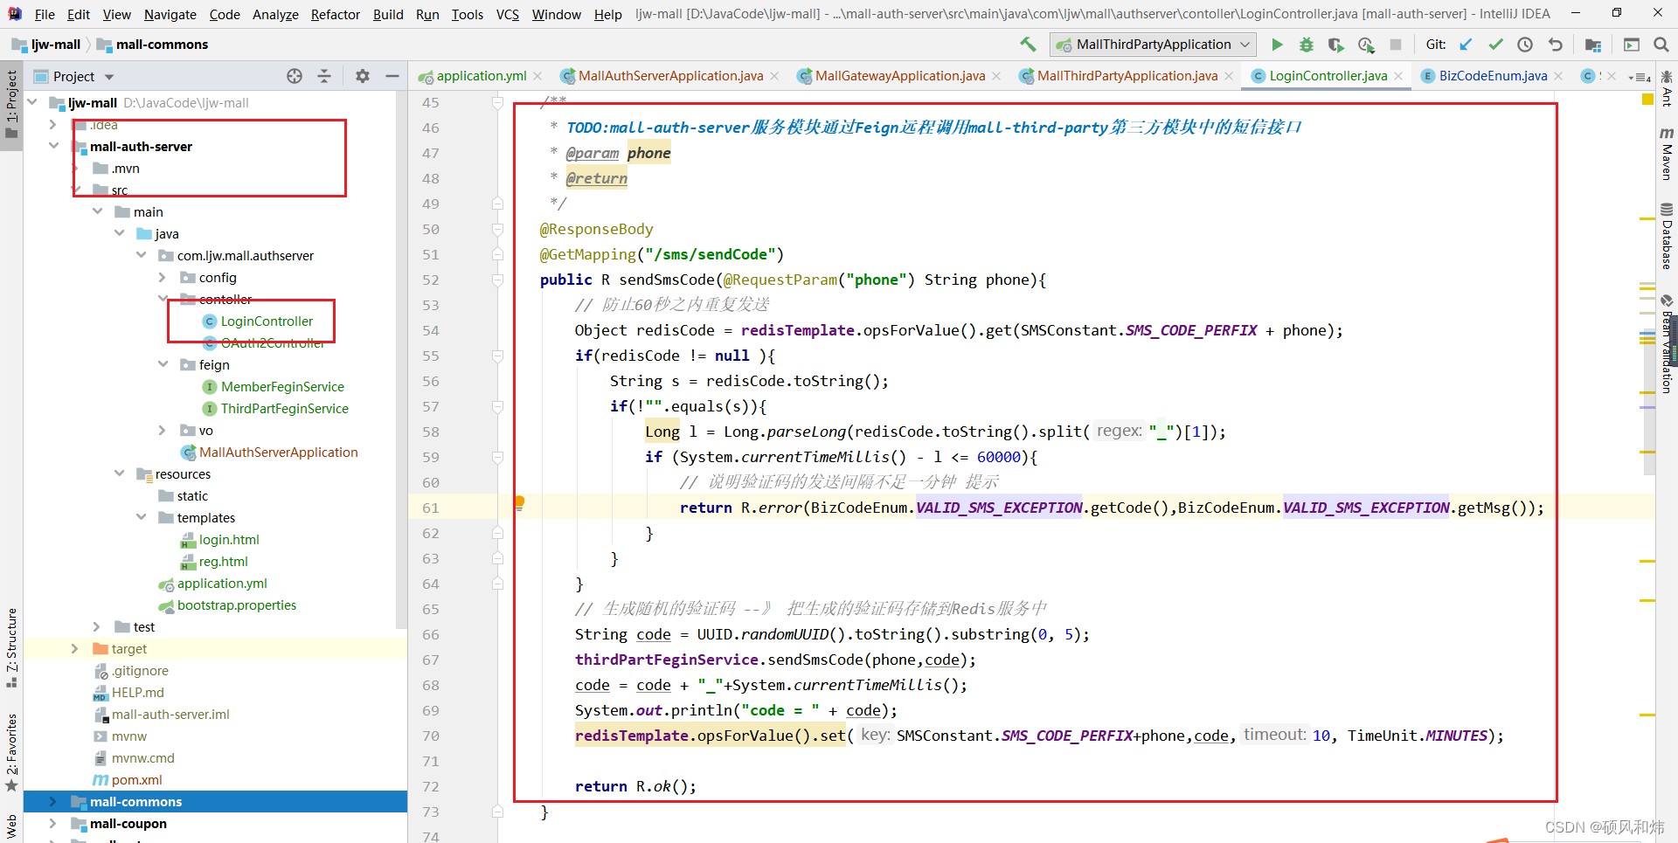Expand the mall-coupon module
This screenshot has height=843, width=1678.
point(53,823)
